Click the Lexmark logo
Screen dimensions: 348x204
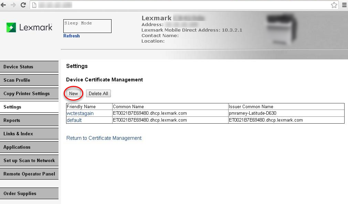(x=29, y=27)
